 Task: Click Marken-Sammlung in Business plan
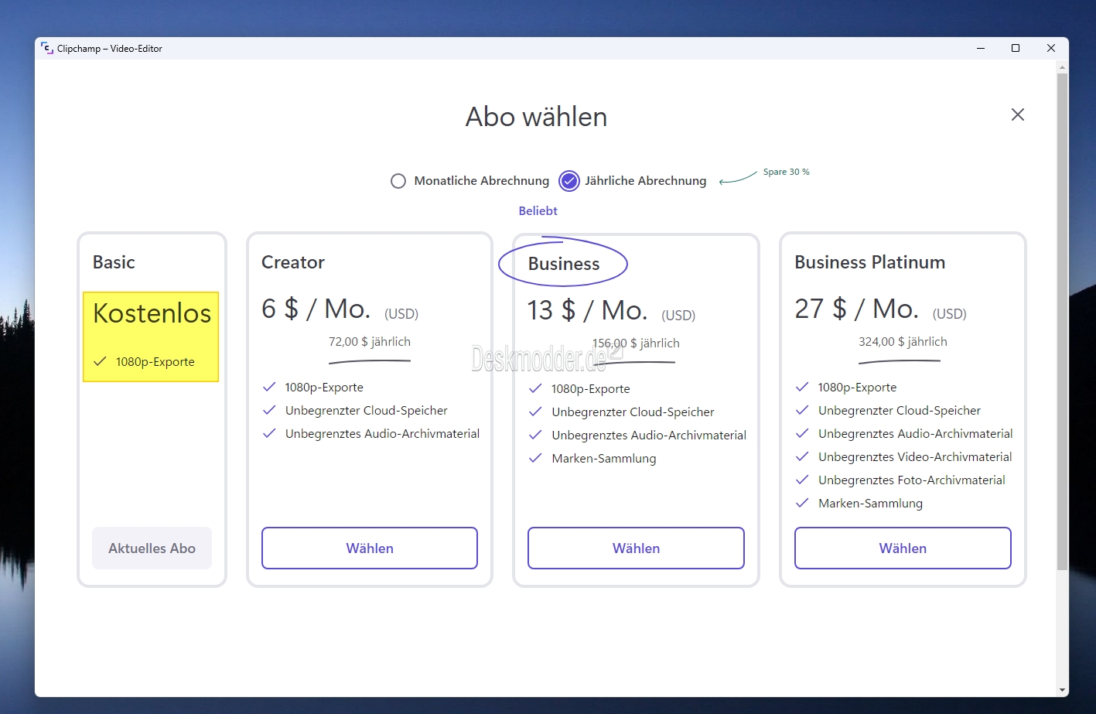[x=604, y=459]
